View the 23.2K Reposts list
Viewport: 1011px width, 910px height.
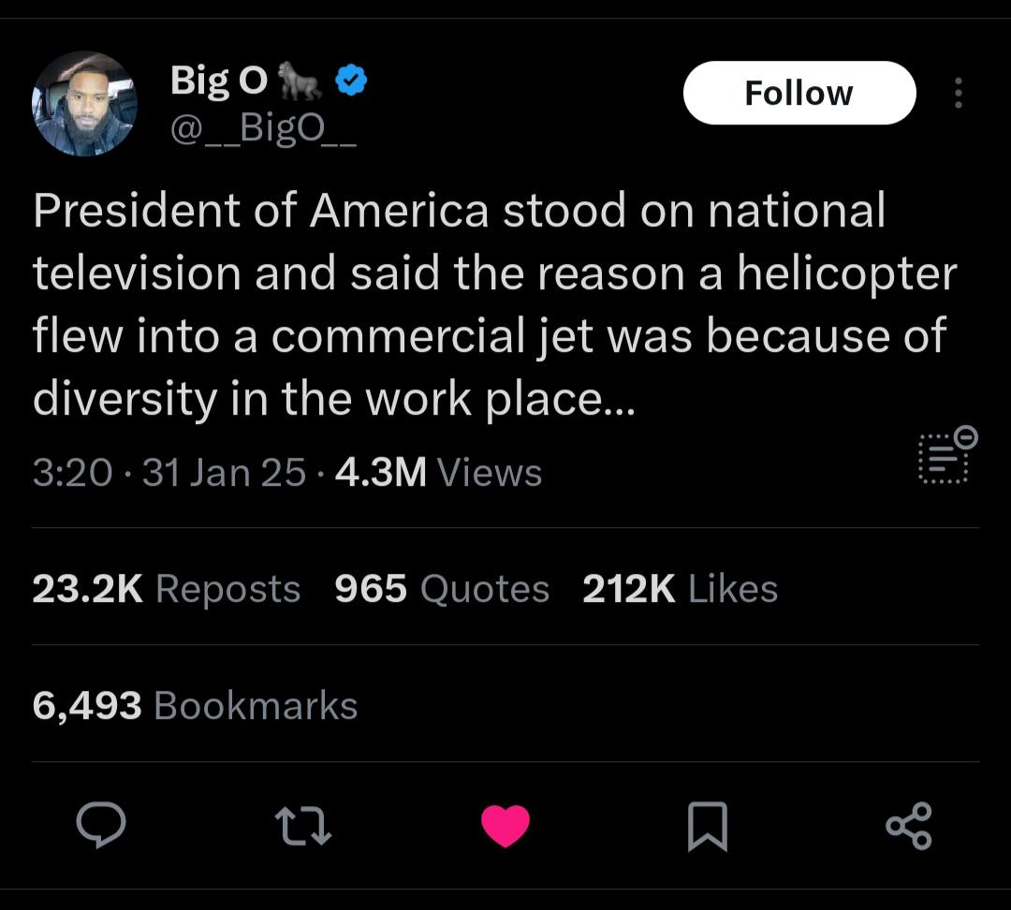167,589
